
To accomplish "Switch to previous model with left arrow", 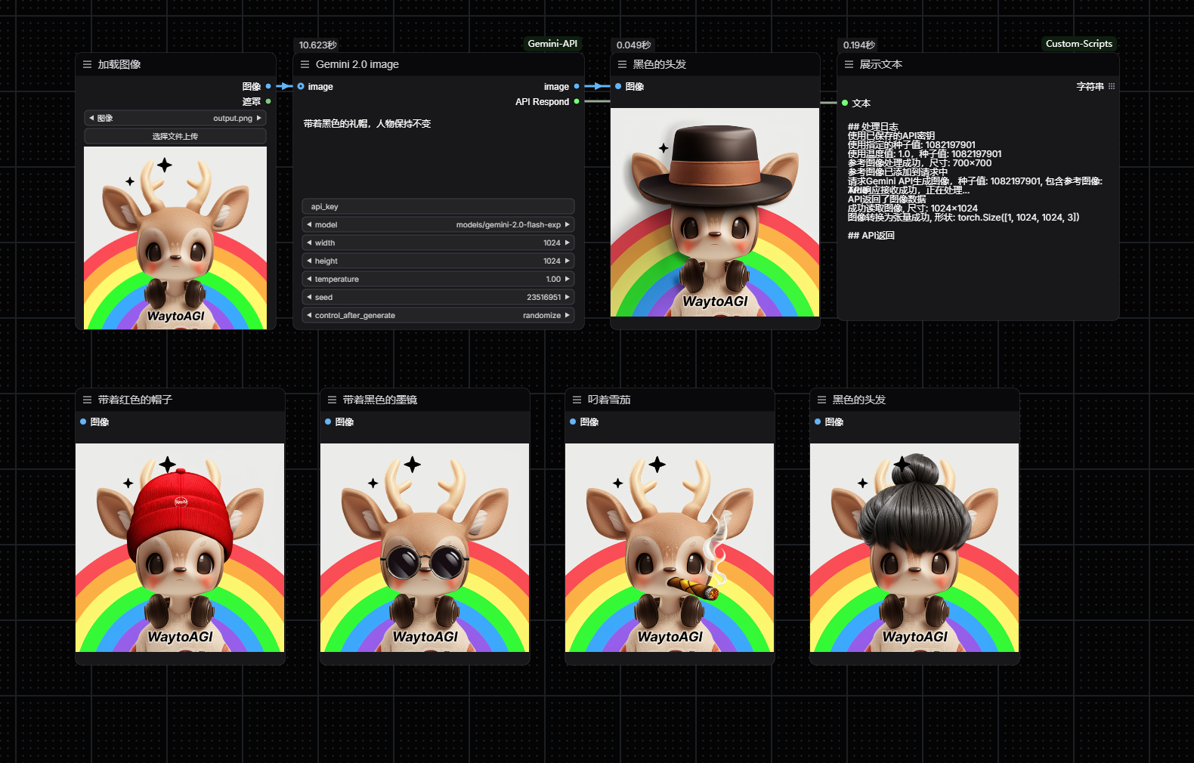I will 309,224.
